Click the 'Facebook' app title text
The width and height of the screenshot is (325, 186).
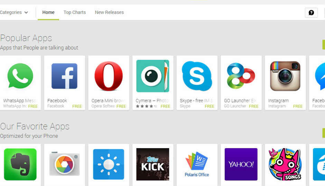tap(57, 101)
